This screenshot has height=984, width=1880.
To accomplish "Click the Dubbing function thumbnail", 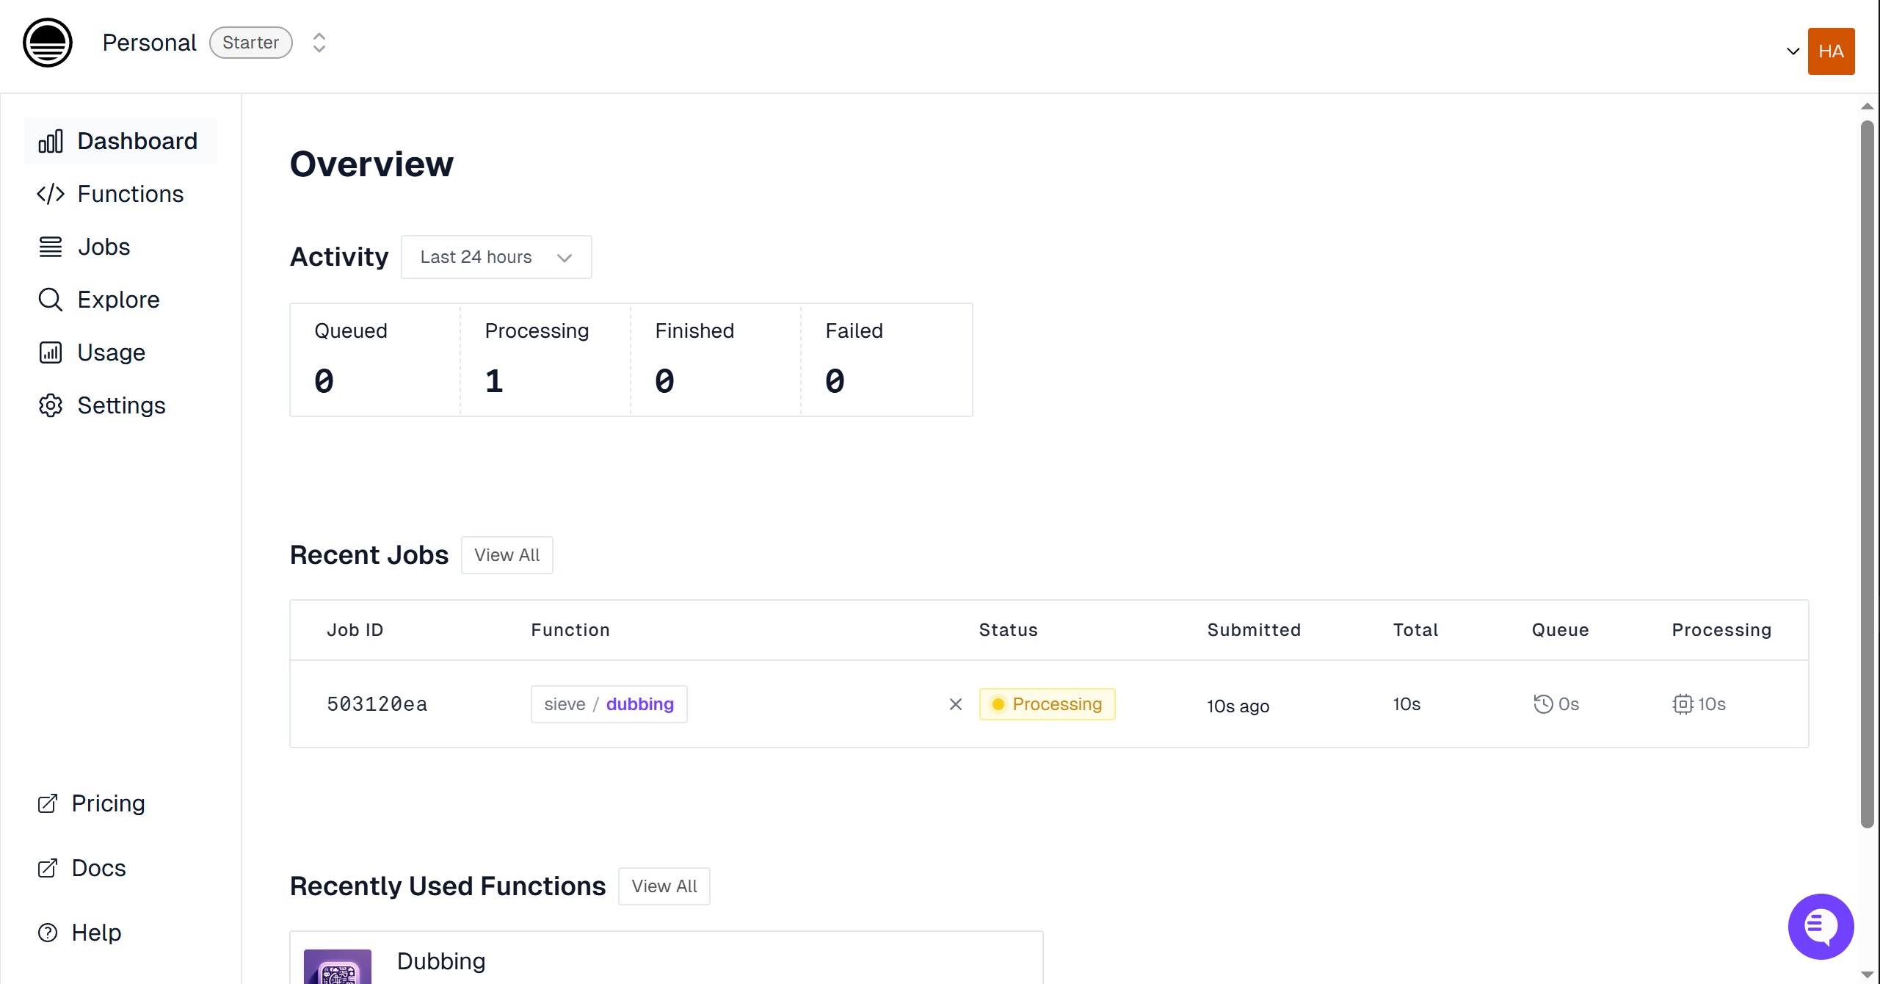I will [x=338, y=966].
